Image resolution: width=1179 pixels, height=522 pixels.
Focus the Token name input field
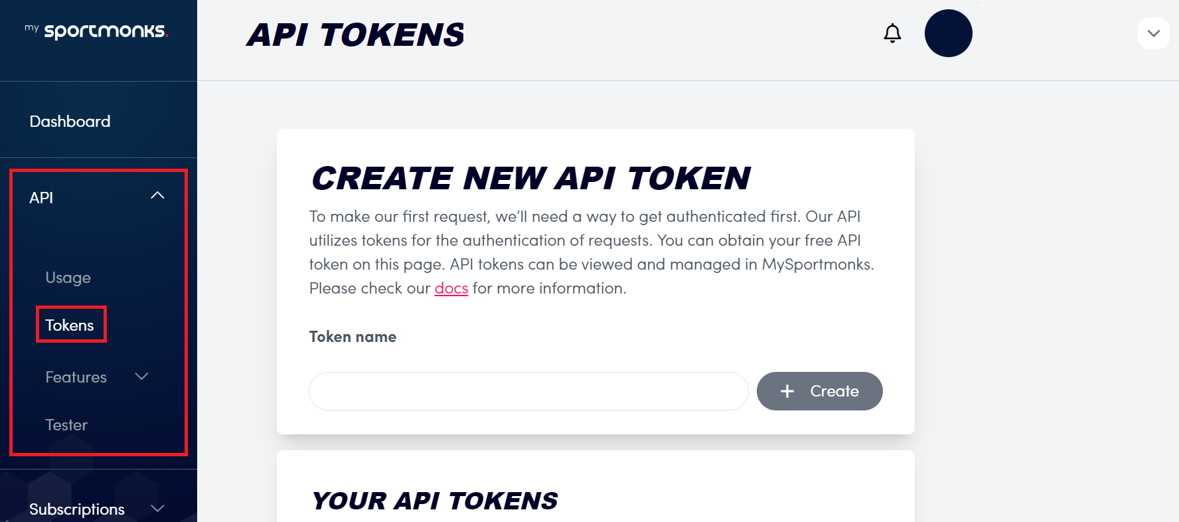pos(528,391)
